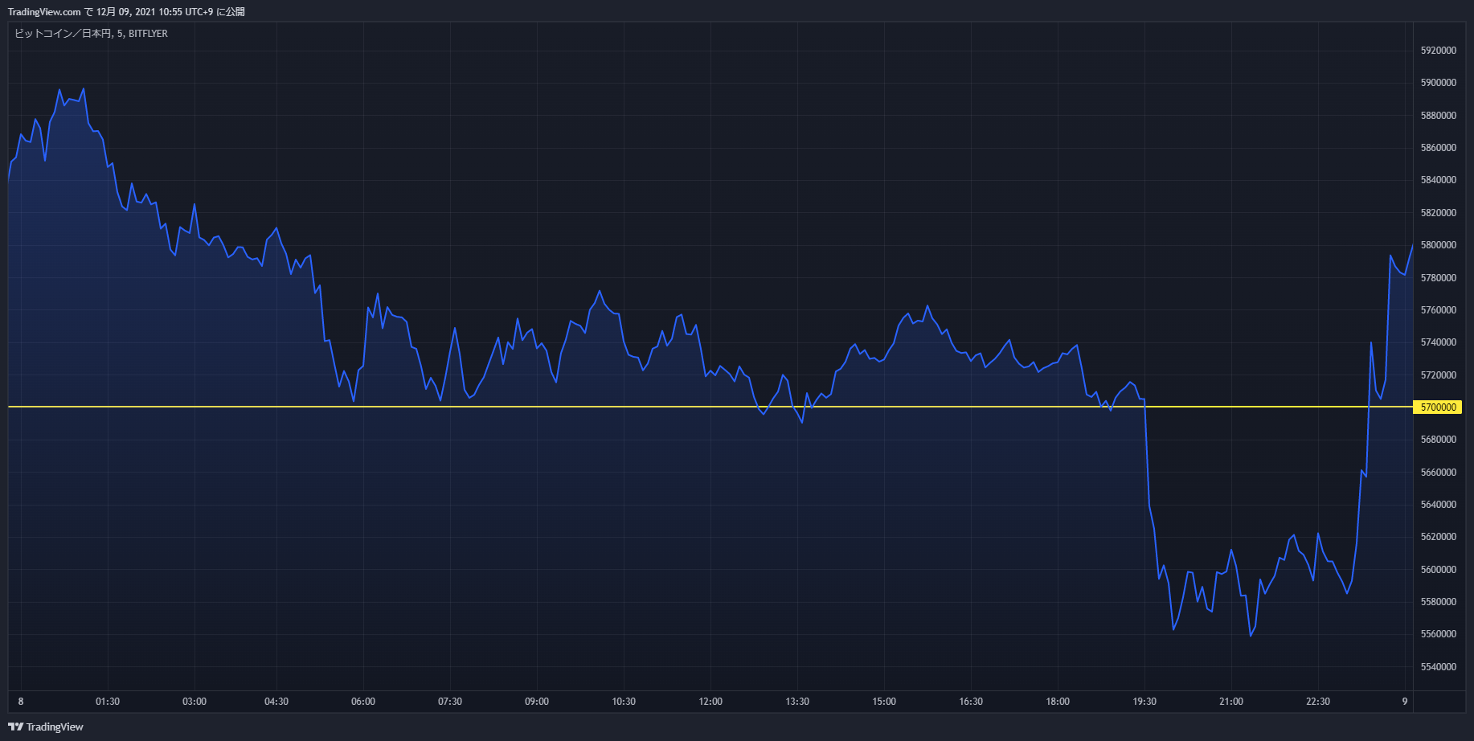
Task: Click the 5660000 price axis label
Action: (x=1439, y=473)
